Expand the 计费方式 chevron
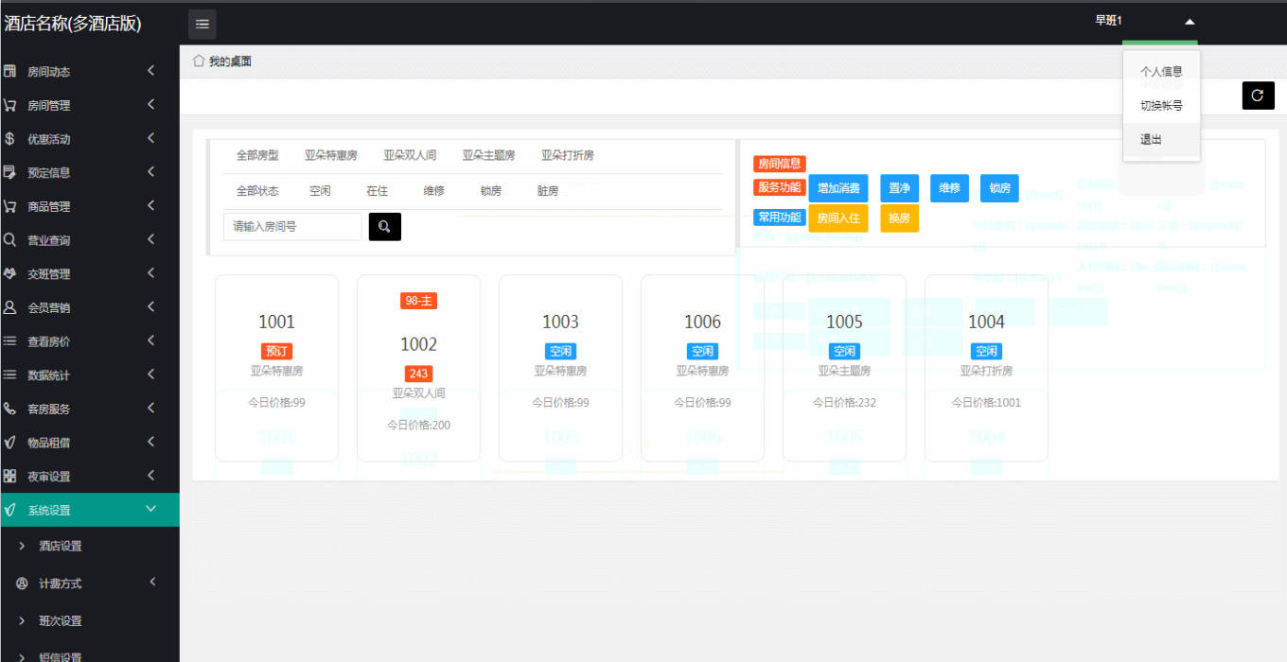The width and height of the screenshot is (1287, 662). pos(151,583)
